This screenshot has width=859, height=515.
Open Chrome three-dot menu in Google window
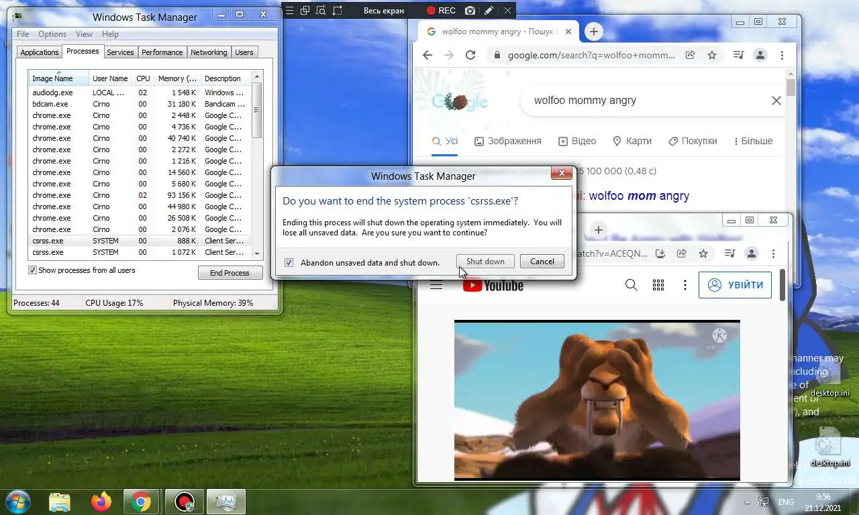782,55
